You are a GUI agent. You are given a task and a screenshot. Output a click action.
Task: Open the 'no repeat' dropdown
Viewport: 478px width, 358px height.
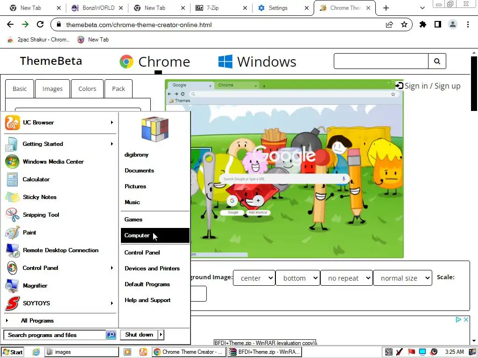(x=347, y=278)
